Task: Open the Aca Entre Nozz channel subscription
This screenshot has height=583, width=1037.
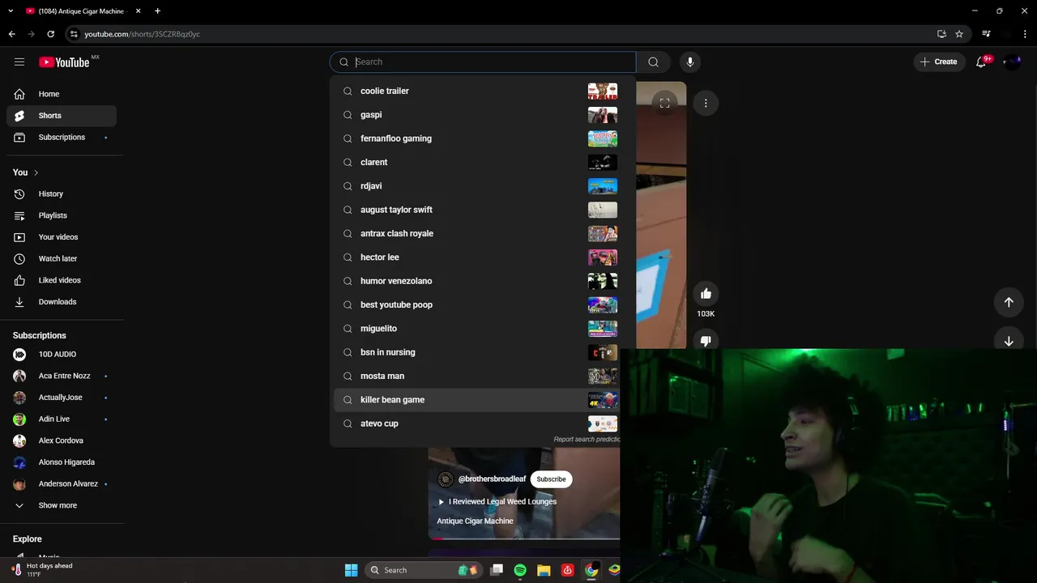Action: (x=62, y=376)
